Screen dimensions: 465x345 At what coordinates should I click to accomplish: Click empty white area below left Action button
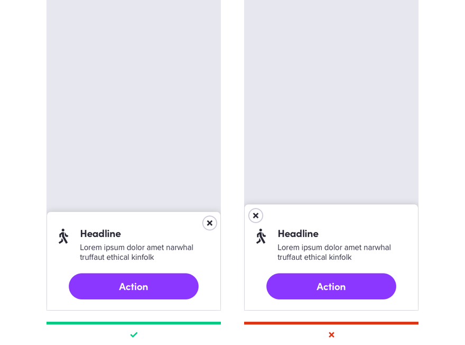tap(134, 305)
